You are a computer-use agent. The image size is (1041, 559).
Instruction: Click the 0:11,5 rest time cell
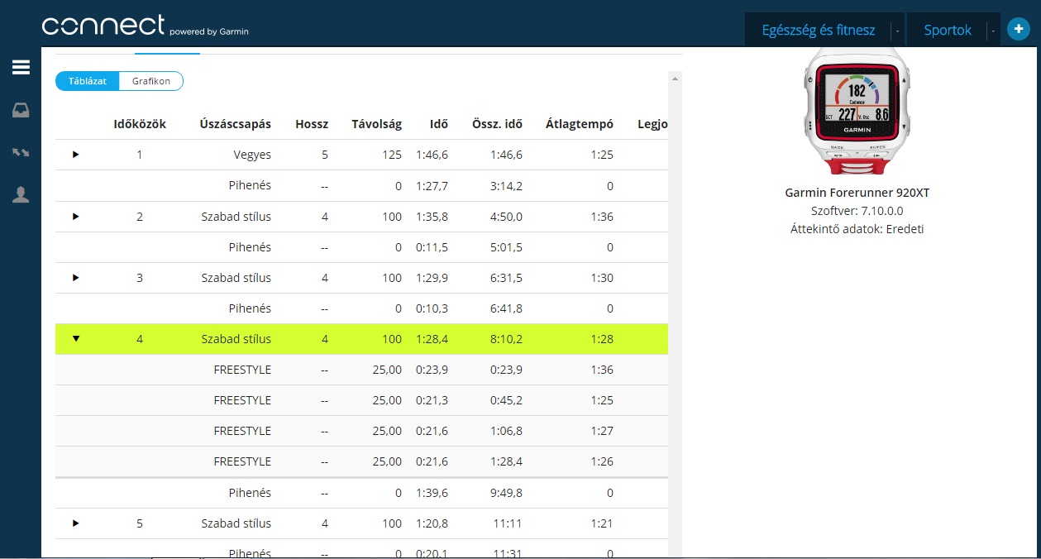tap(432, 247)
